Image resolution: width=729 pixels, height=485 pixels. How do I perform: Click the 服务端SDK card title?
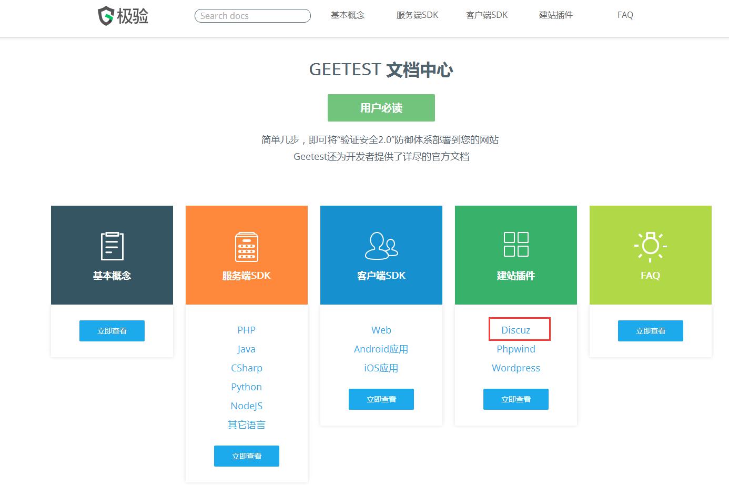(x=247, y=276)
